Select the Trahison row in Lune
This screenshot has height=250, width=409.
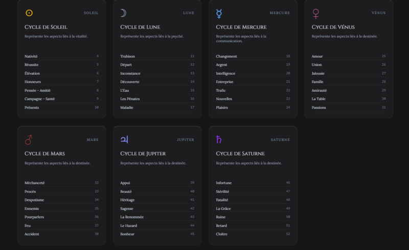[x=157, y=56]
